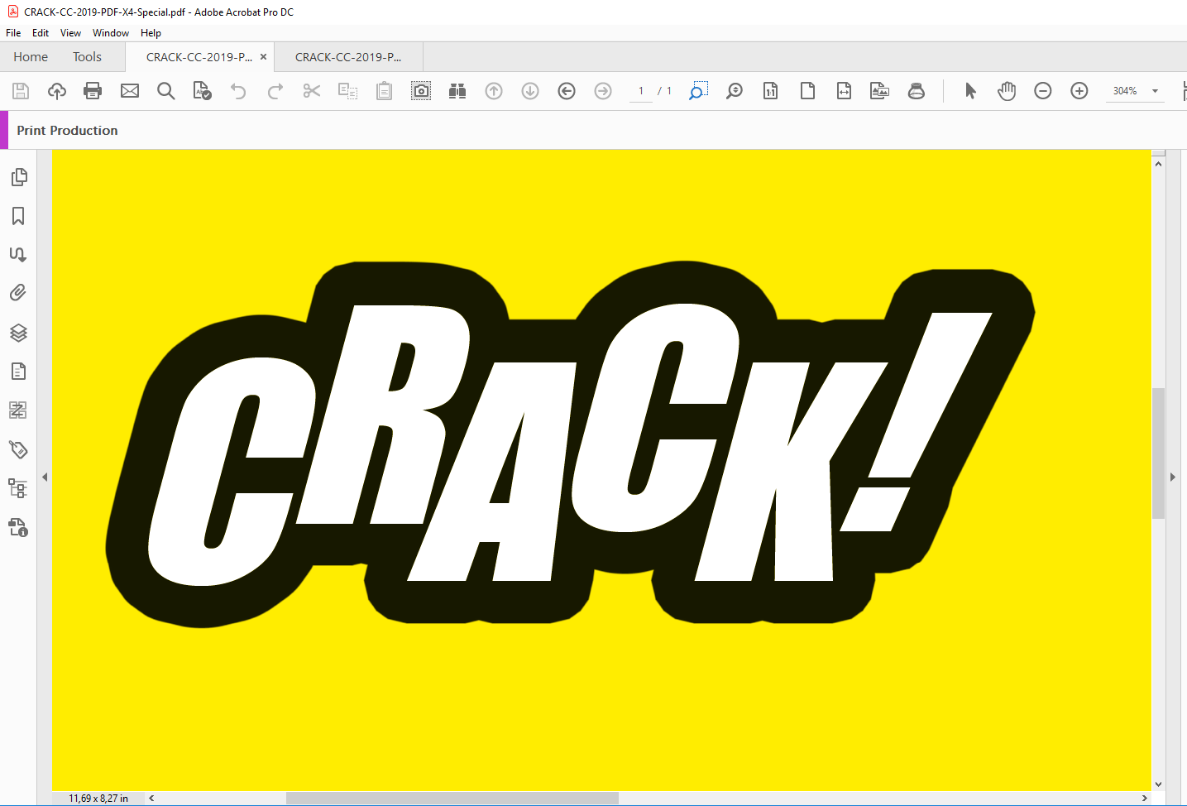Paste from clipboard icon
This screenshot has width=1187, height=806.
pos(385,91)
